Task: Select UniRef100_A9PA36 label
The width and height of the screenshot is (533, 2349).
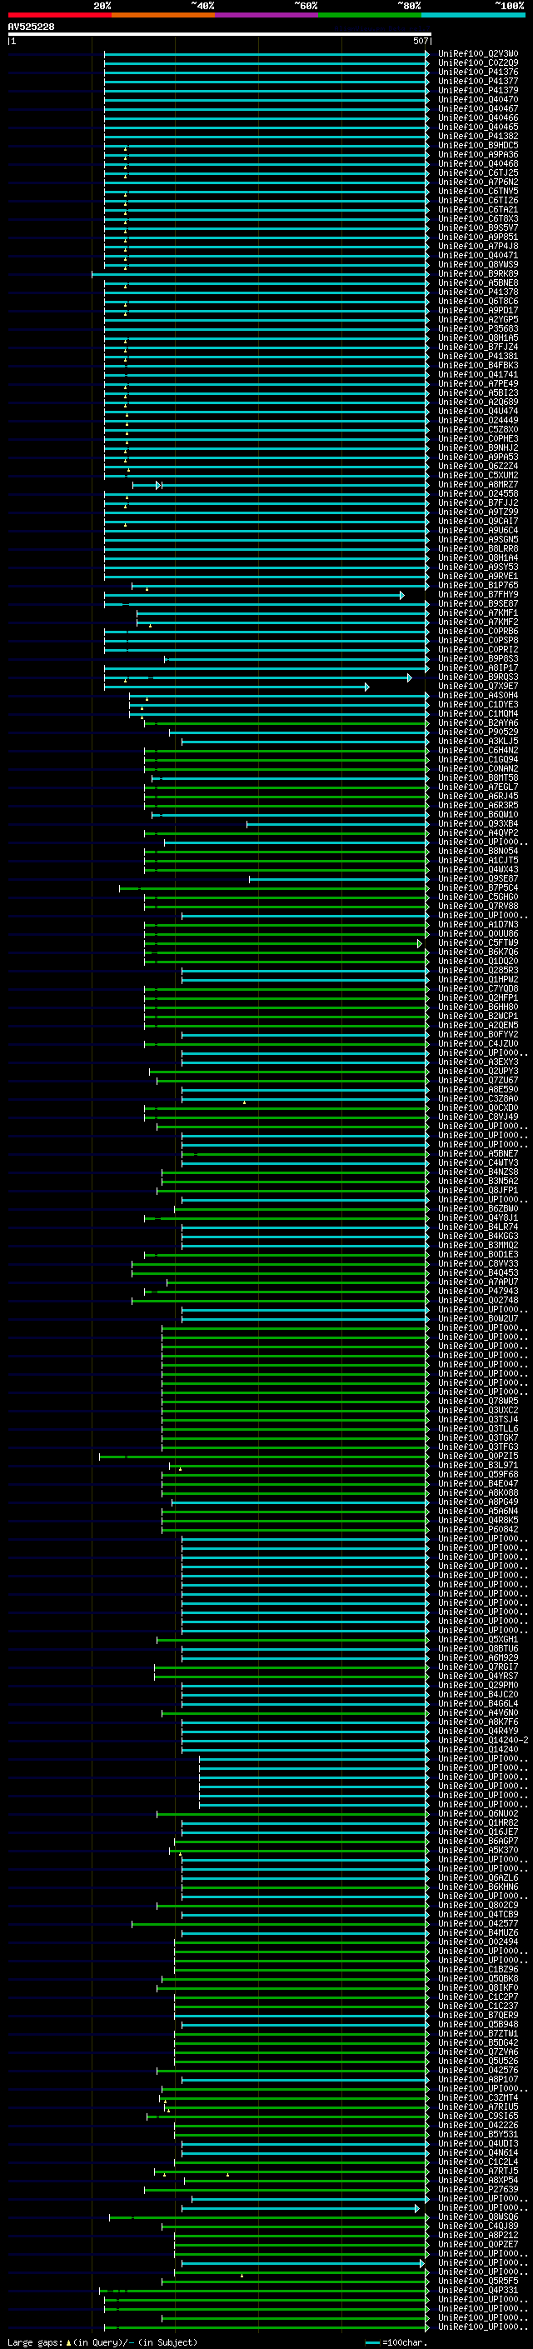Action: (478, 154)
